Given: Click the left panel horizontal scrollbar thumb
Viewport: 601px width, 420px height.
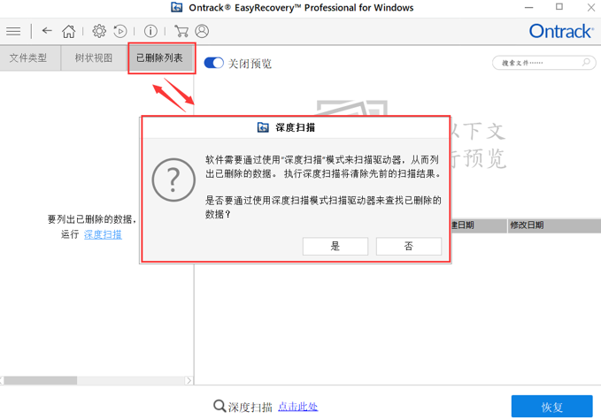Looking at the screenshot, I should [41, 380].
